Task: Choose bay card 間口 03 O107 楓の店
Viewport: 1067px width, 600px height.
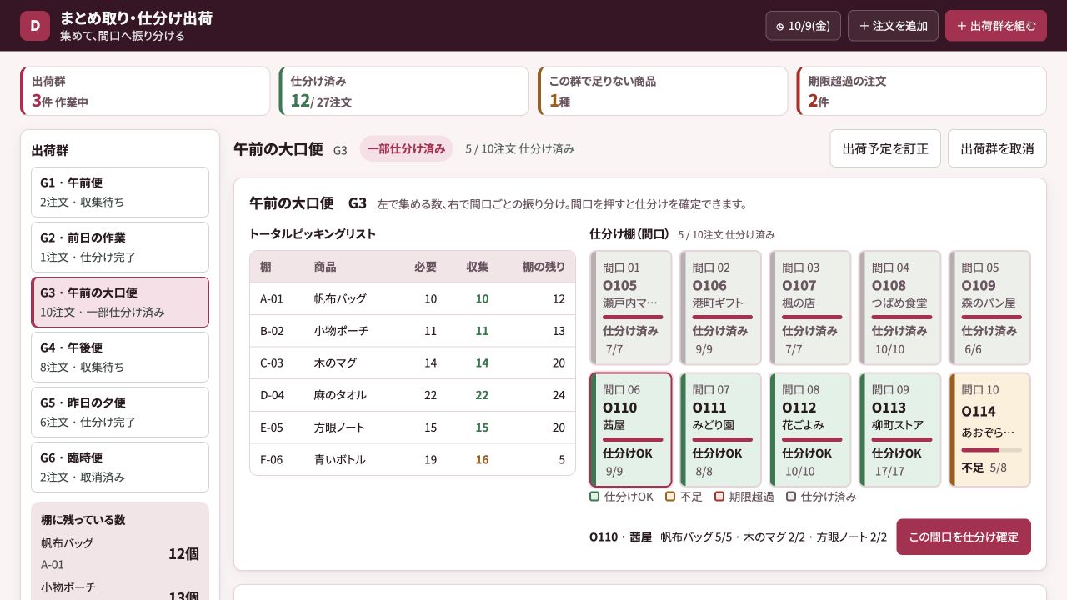Action: (x=810, y=307)
